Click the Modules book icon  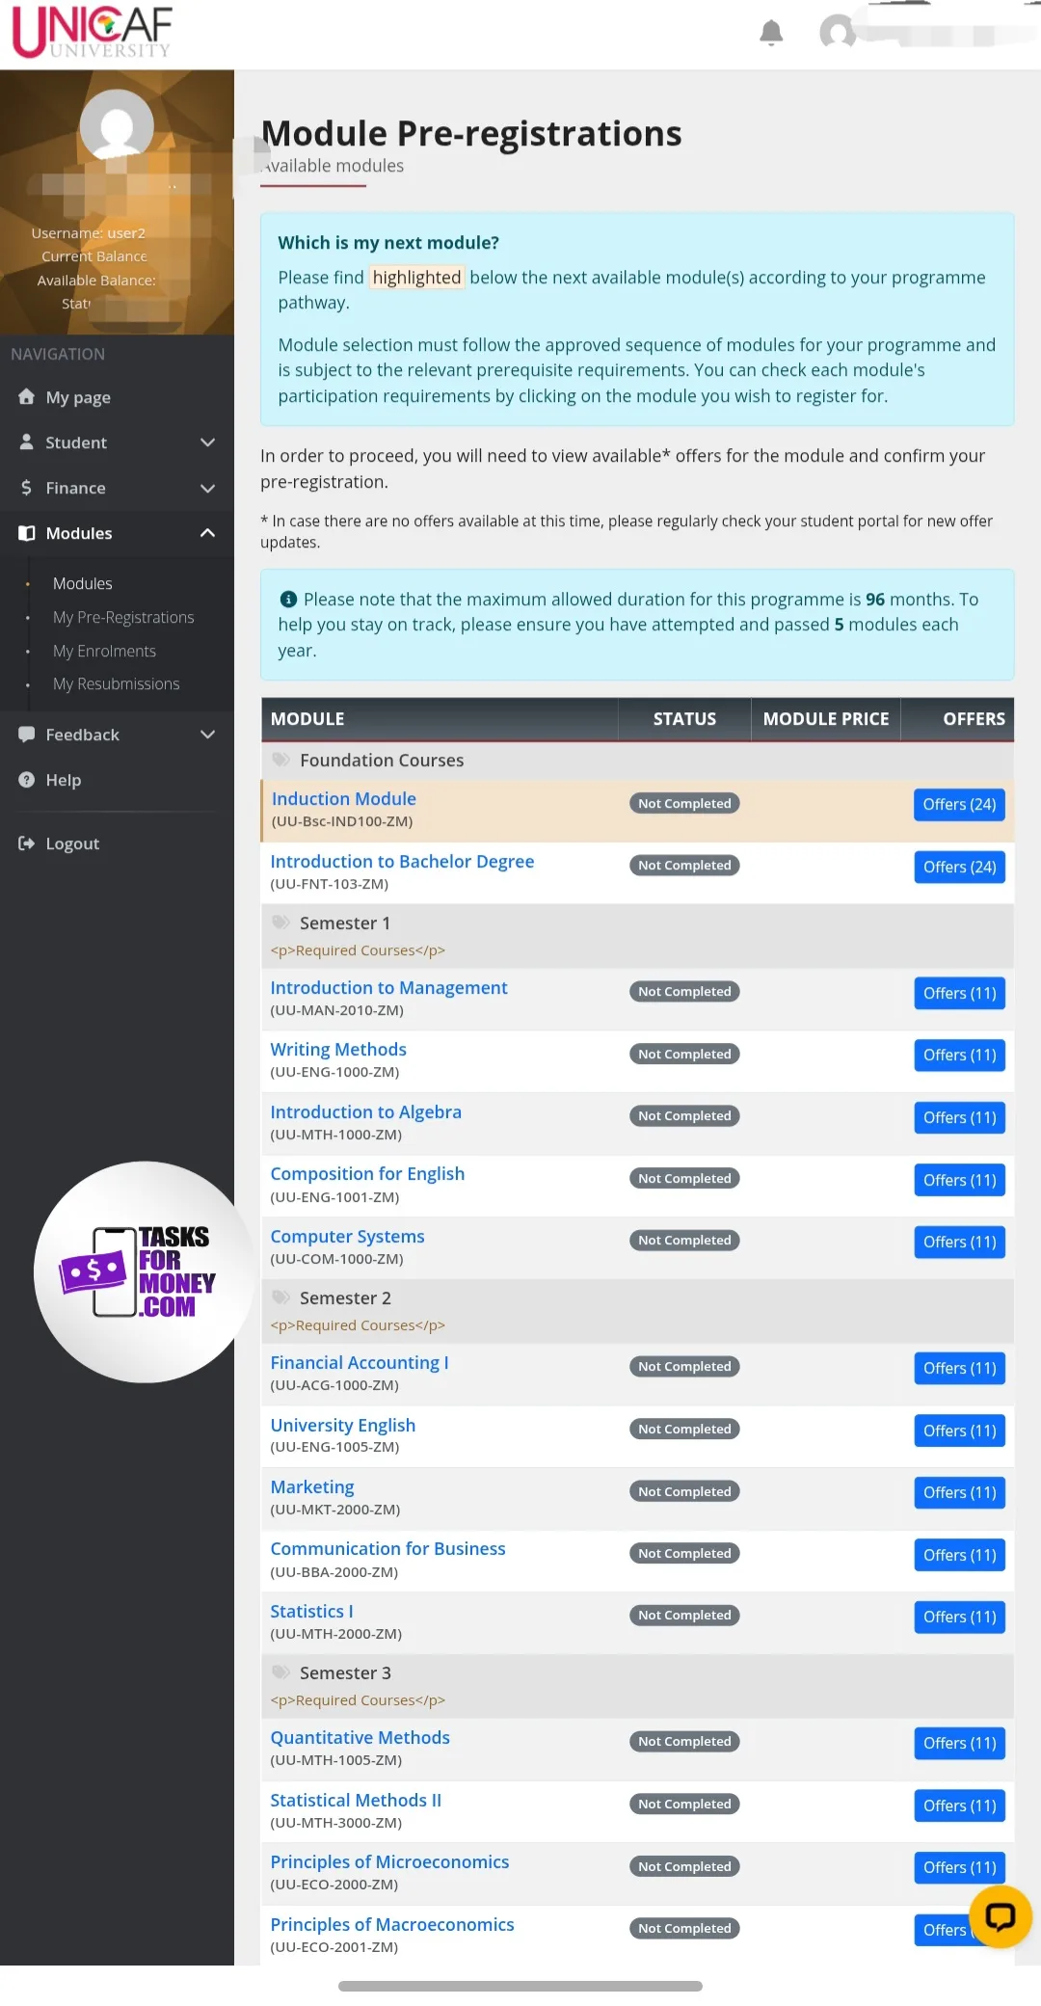click(x=27, y=533)
